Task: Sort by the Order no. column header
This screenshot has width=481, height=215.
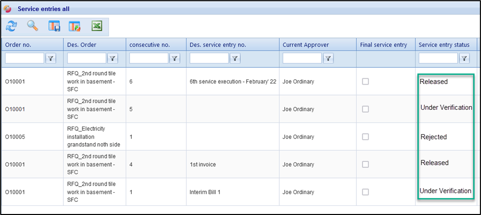Action: click(x=18, y=45)
